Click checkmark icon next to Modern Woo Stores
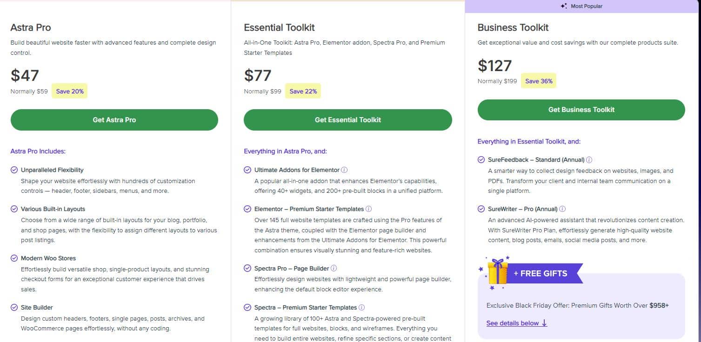This screenshot has width=701, height=342. (x=14, y=258)
